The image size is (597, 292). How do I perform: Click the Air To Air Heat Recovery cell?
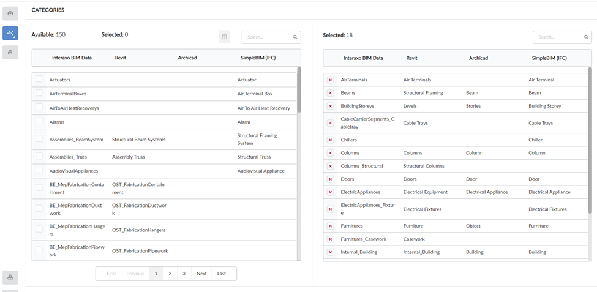click(x=263, y=108)
